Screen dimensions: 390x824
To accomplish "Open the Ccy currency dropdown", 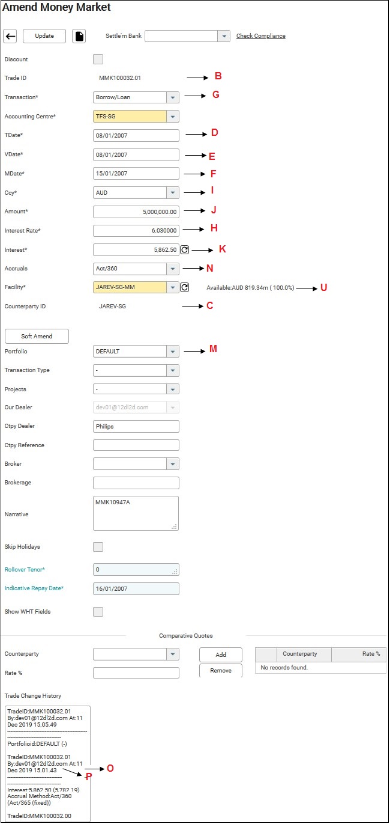I will pyautogui.click(x=172, y=193).
